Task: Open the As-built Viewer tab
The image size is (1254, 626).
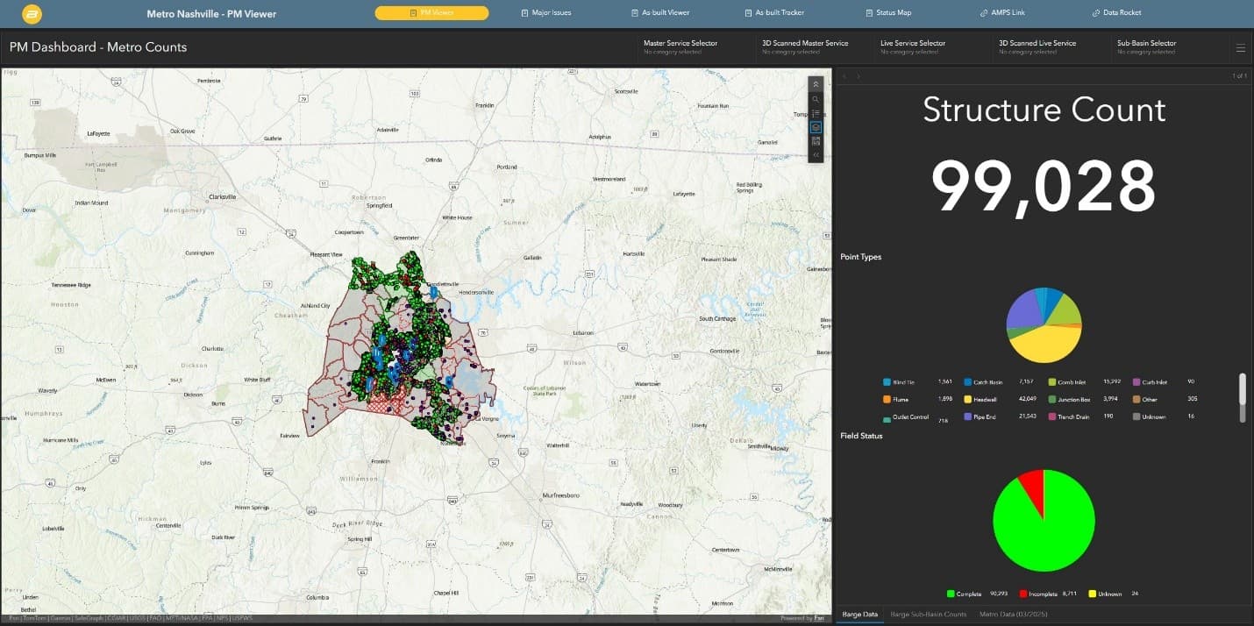Action: tap(660, 13)
